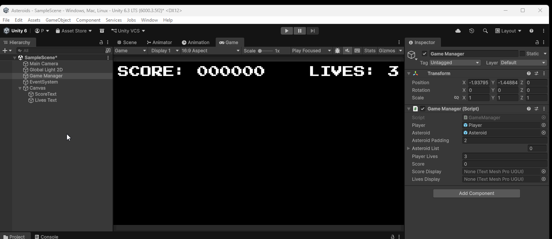The width and height of the screenshot is (552, 239).
Task: Open the 16:9 Aspect dropdown
Action: (211, 51)
